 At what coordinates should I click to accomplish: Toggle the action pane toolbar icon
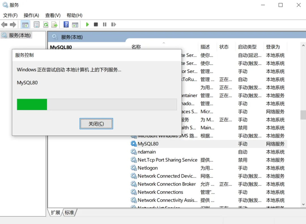click(x=75, y=25)
